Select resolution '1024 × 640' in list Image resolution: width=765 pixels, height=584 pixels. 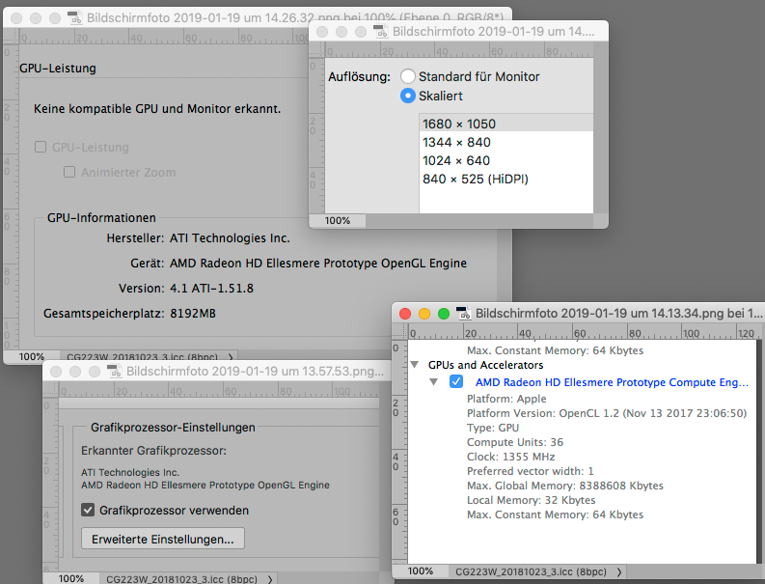505,160
